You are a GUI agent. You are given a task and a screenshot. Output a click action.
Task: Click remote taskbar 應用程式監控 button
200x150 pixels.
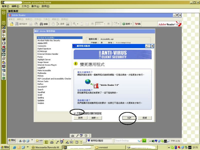click(x=99, y=140)
